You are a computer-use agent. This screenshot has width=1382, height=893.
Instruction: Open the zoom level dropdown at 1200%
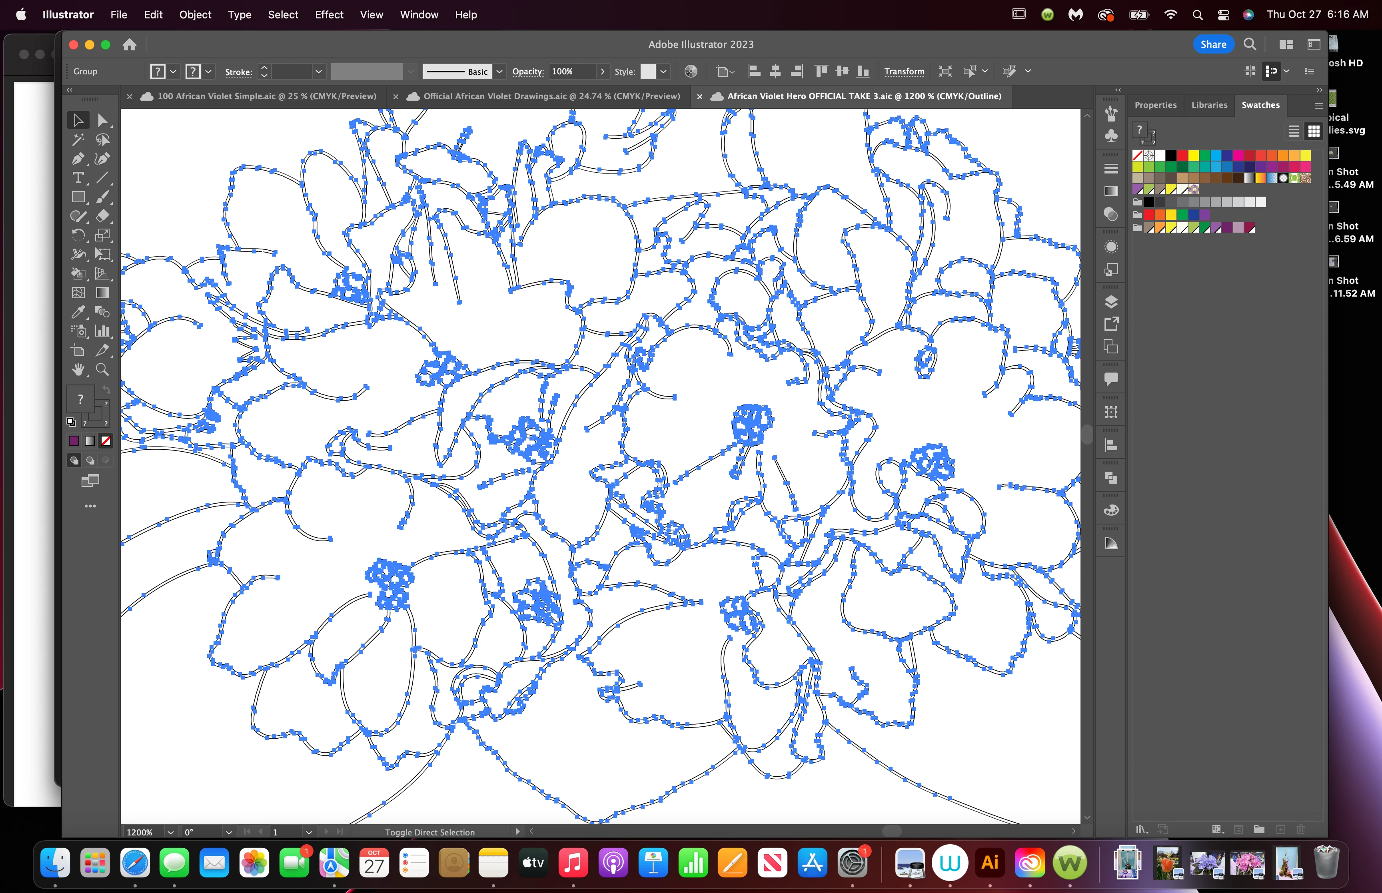[x=170, y=832]
